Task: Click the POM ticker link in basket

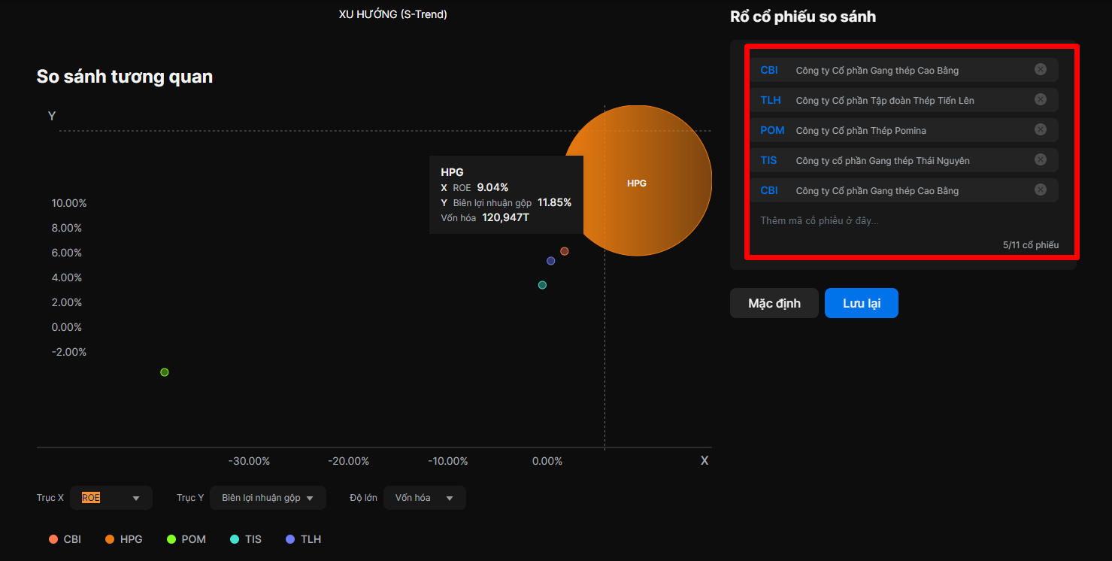Action: 772,130
